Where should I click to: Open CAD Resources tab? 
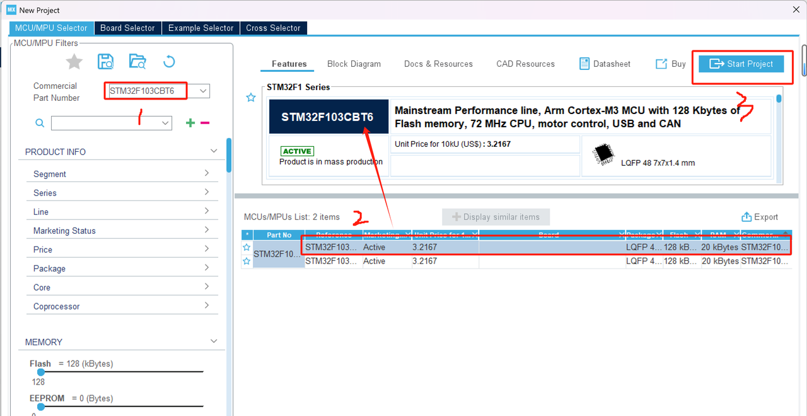525,64
